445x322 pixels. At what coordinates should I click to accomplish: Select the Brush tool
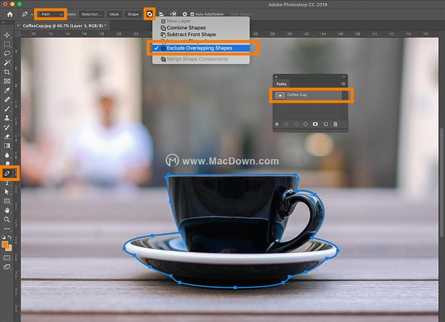(7, 109)
